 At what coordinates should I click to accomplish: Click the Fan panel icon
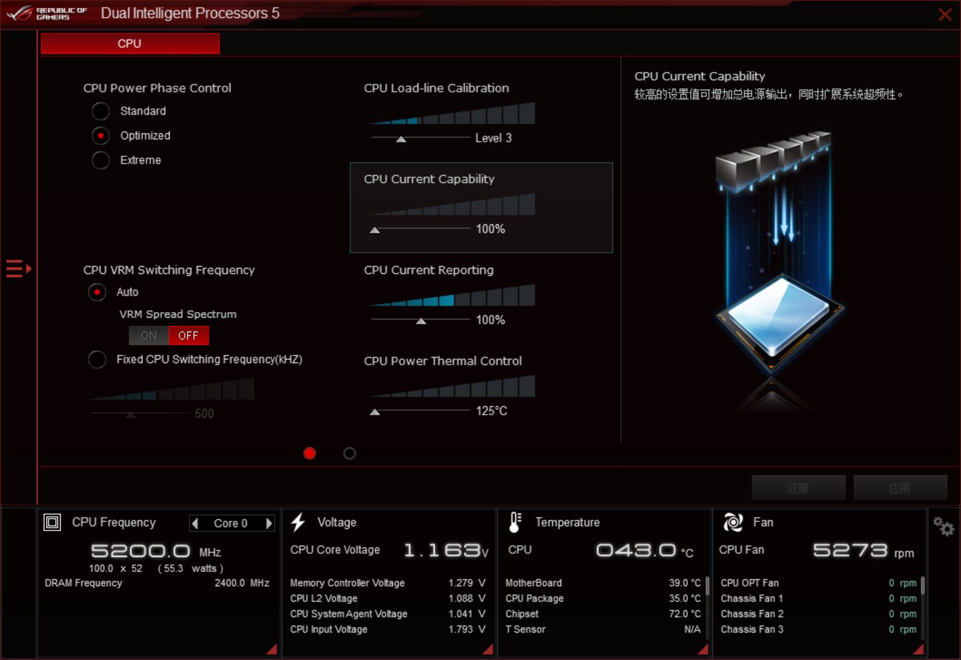coord(733,522)
